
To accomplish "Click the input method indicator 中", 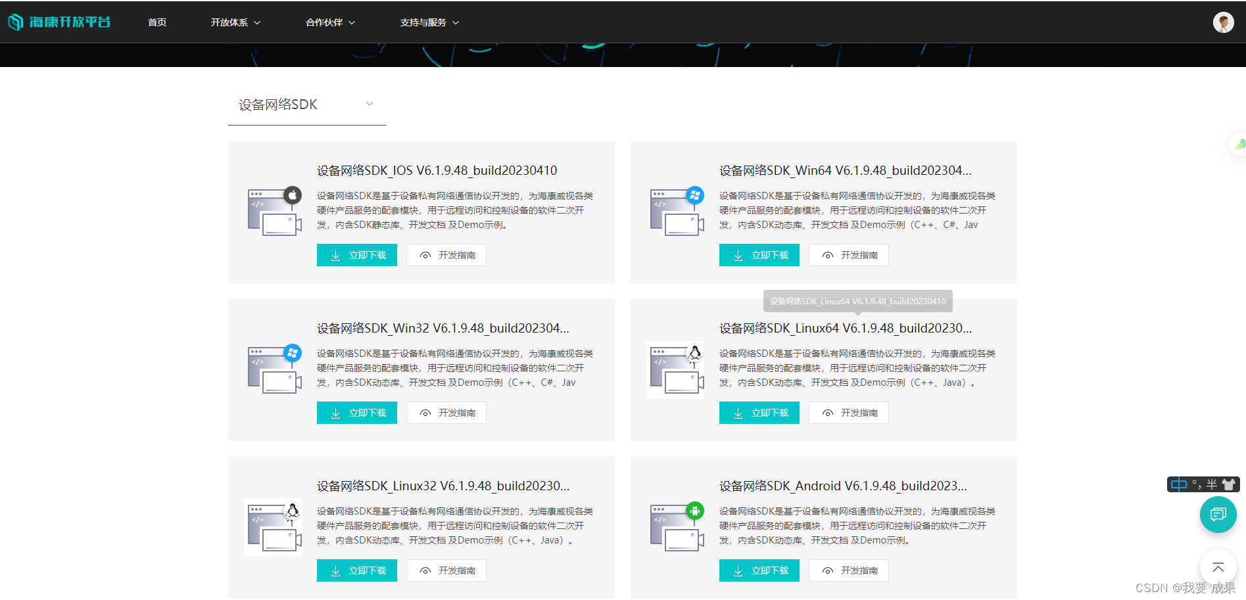I will [x=1179, y=484].
